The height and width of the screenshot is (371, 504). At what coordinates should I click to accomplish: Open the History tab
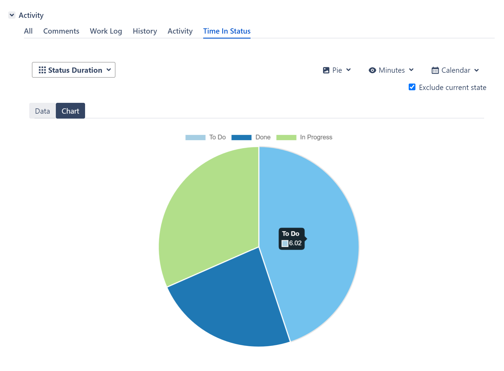click(x=145, y=31)
